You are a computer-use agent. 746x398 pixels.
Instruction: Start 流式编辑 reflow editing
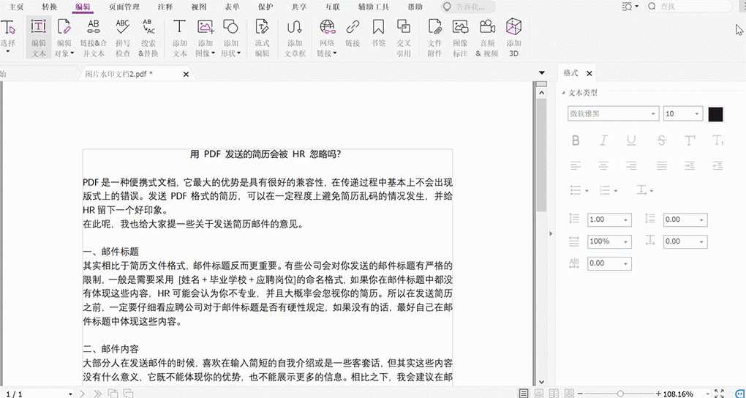pos(262,37)
